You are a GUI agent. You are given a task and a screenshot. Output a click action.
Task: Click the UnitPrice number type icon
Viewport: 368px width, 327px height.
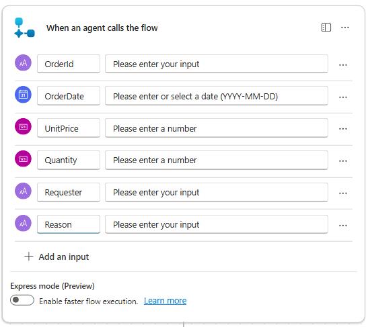(23, 127)
